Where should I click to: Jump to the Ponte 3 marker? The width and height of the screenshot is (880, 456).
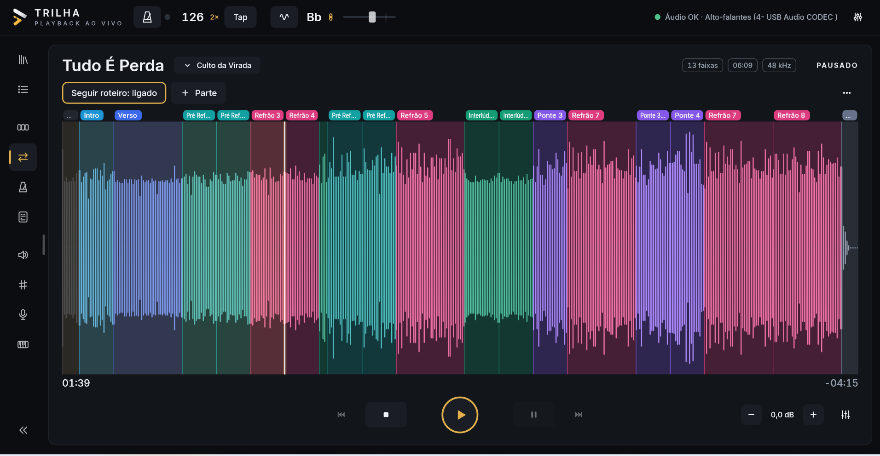tap(550, 115)
